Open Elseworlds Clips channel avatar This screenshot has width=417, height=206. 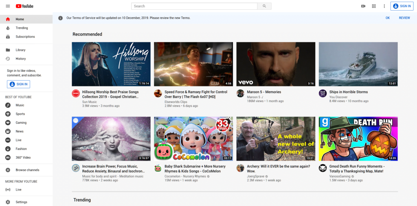[158, 93]
